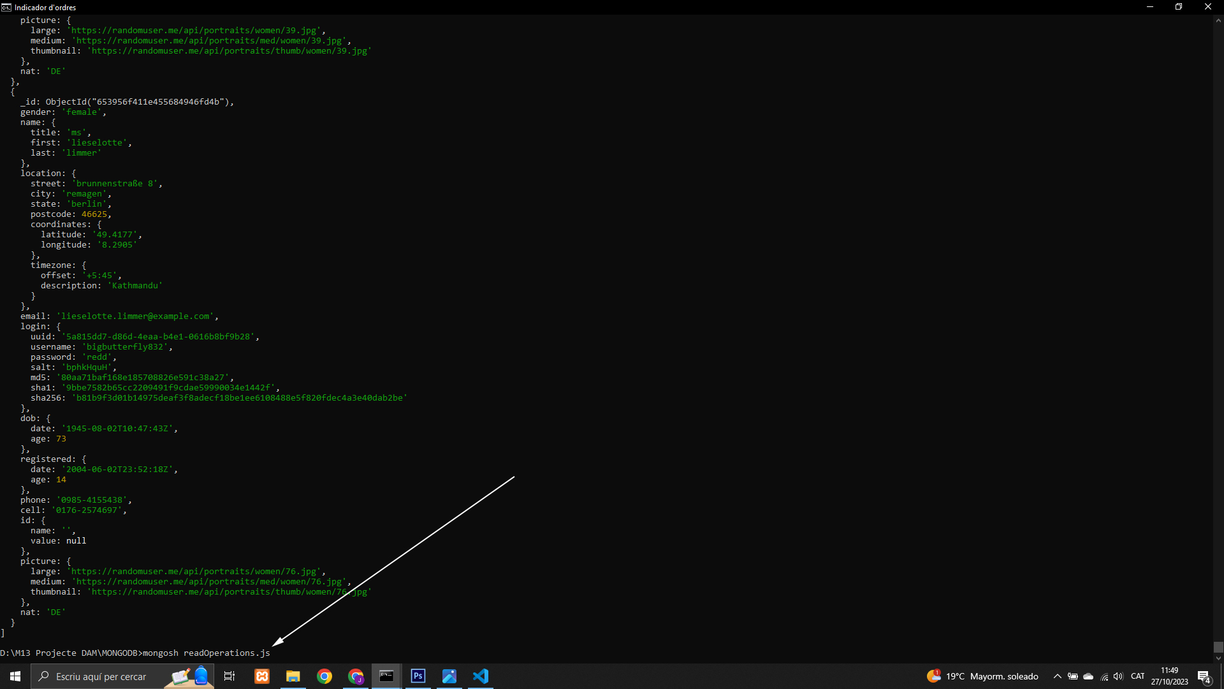1224x689 pixels.
Task: Click the Task View icon
Action: tap(229, 676)
